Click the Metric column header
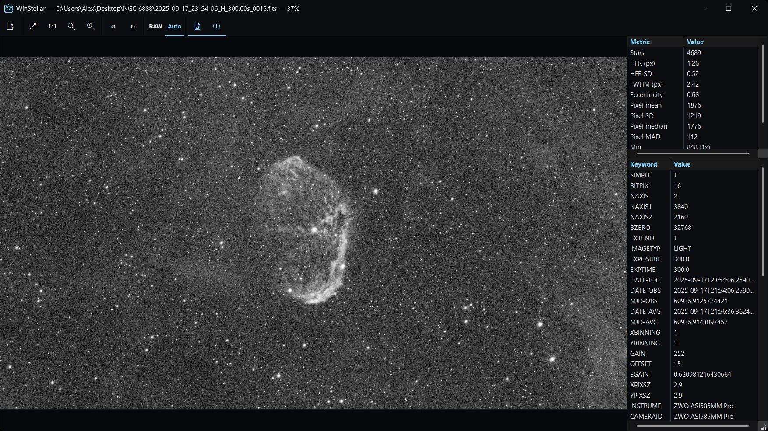This screenshot has width=768, height=431. pyautogui.click(x=655, y=42)
